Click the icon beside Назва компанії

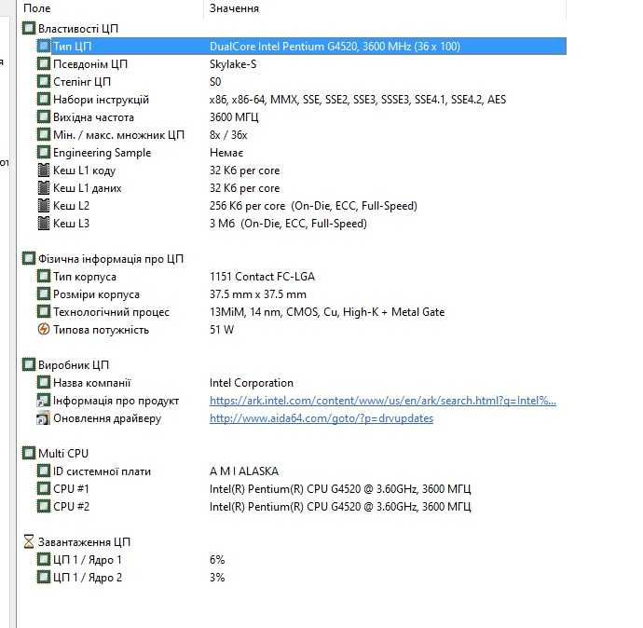tap(44, 382)
